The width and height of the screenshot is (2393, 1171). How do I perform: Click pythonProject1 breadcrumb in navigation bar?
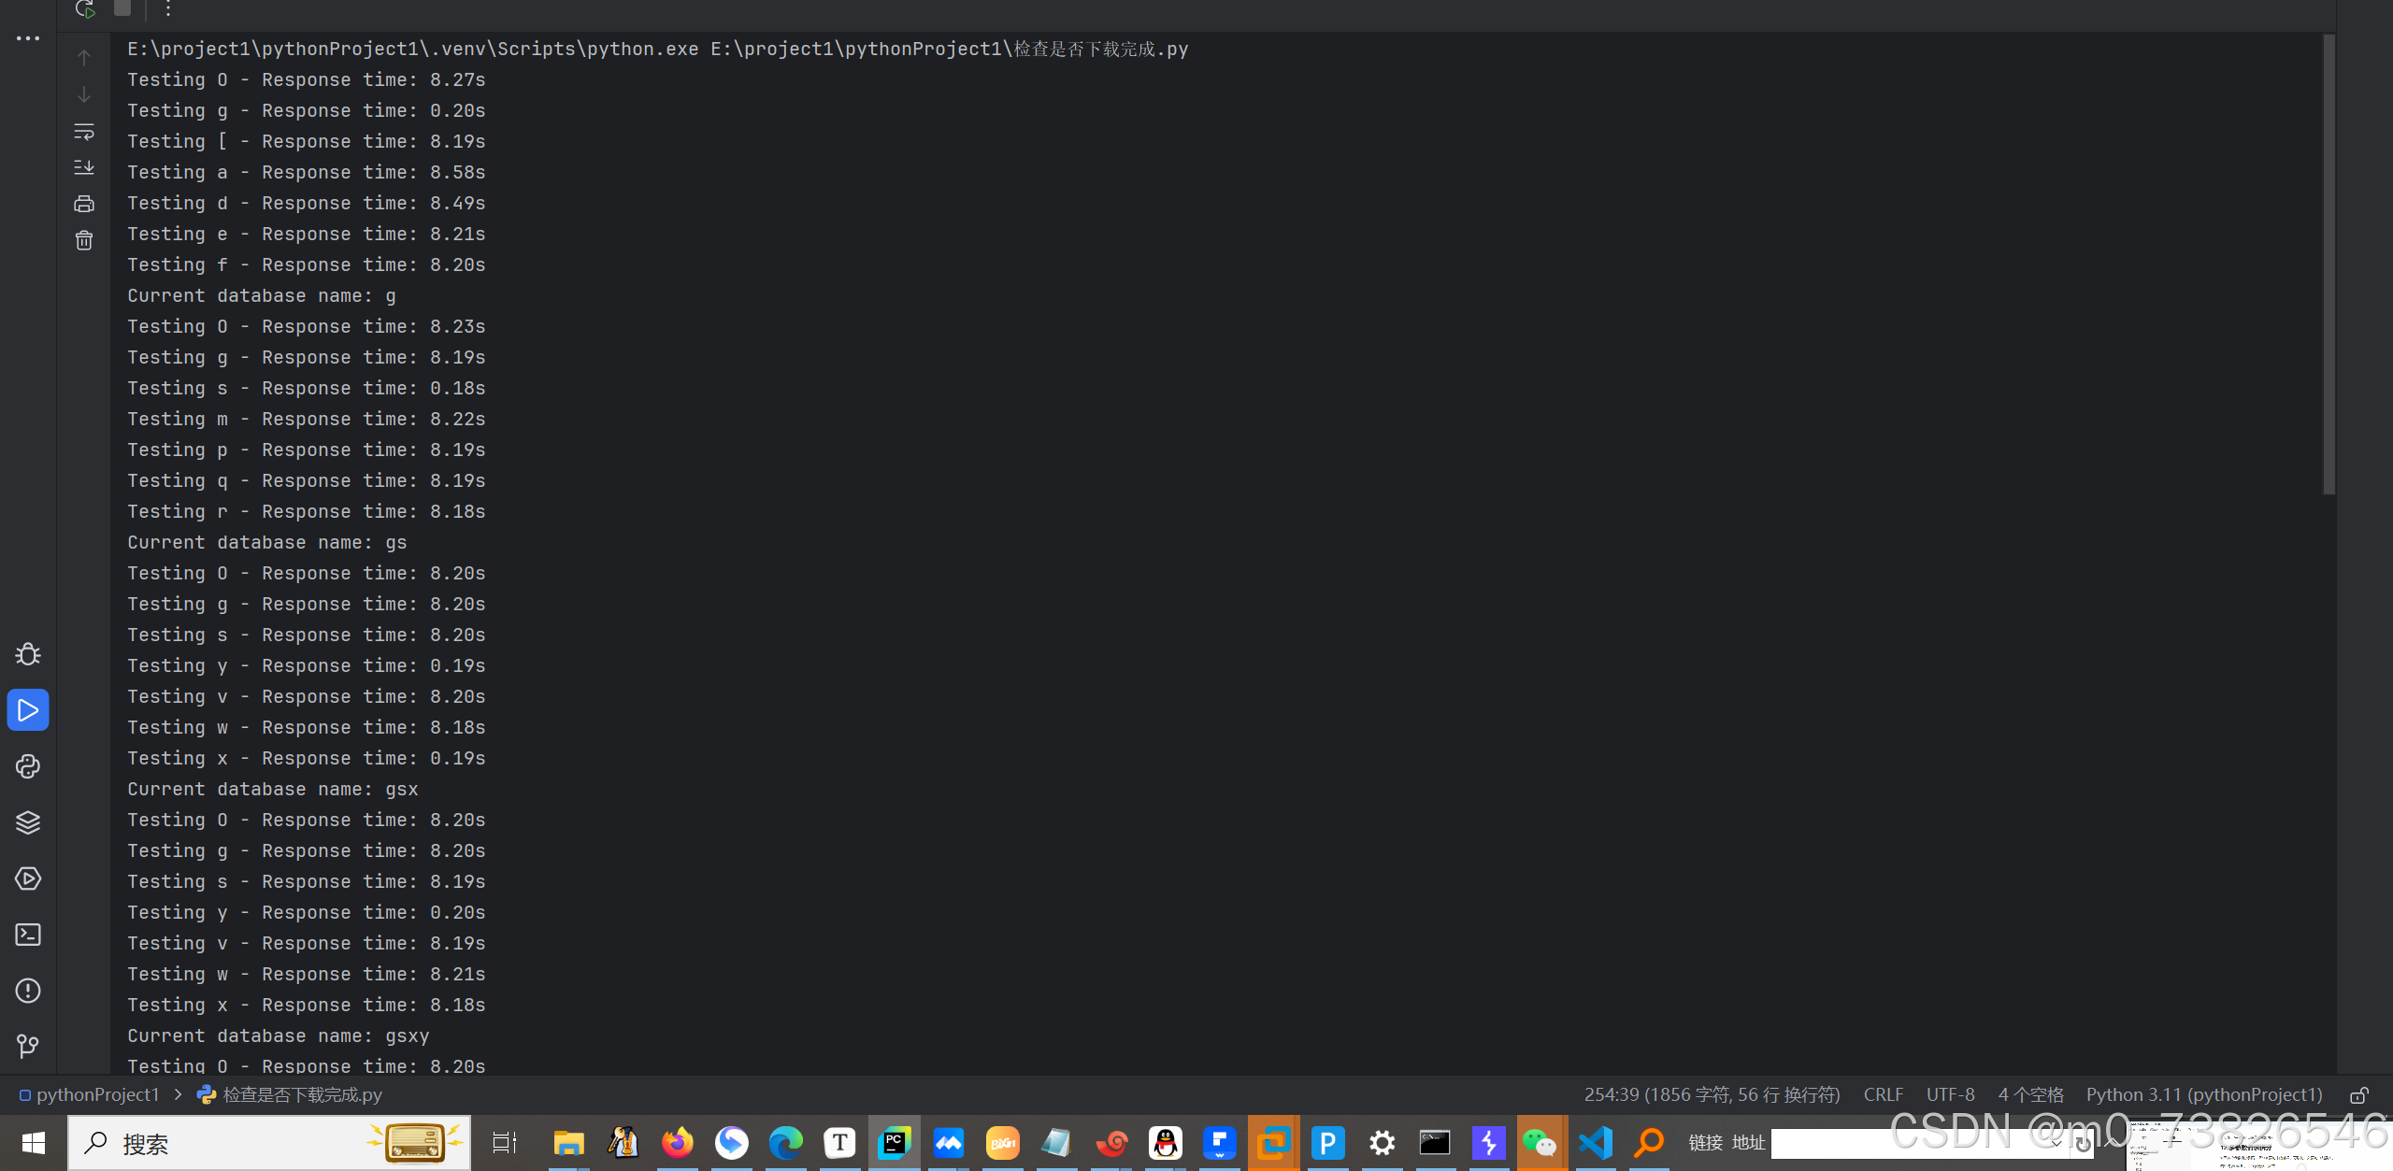[97, 1094]
